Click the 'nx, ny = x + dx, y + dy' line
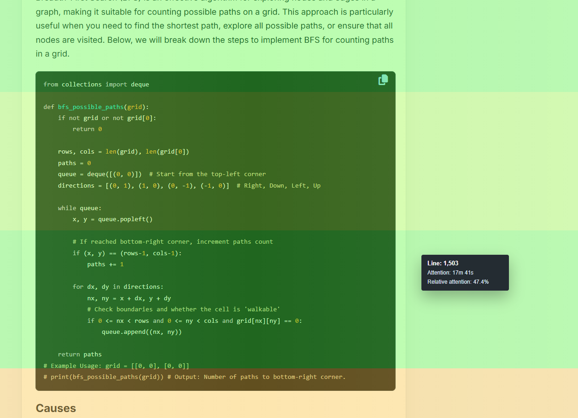The image size is (578, 418). [129, 298]
